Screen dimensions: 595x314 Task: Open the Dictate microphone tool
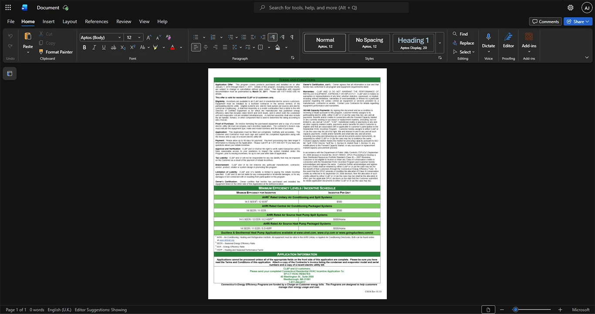coord(488,41)
